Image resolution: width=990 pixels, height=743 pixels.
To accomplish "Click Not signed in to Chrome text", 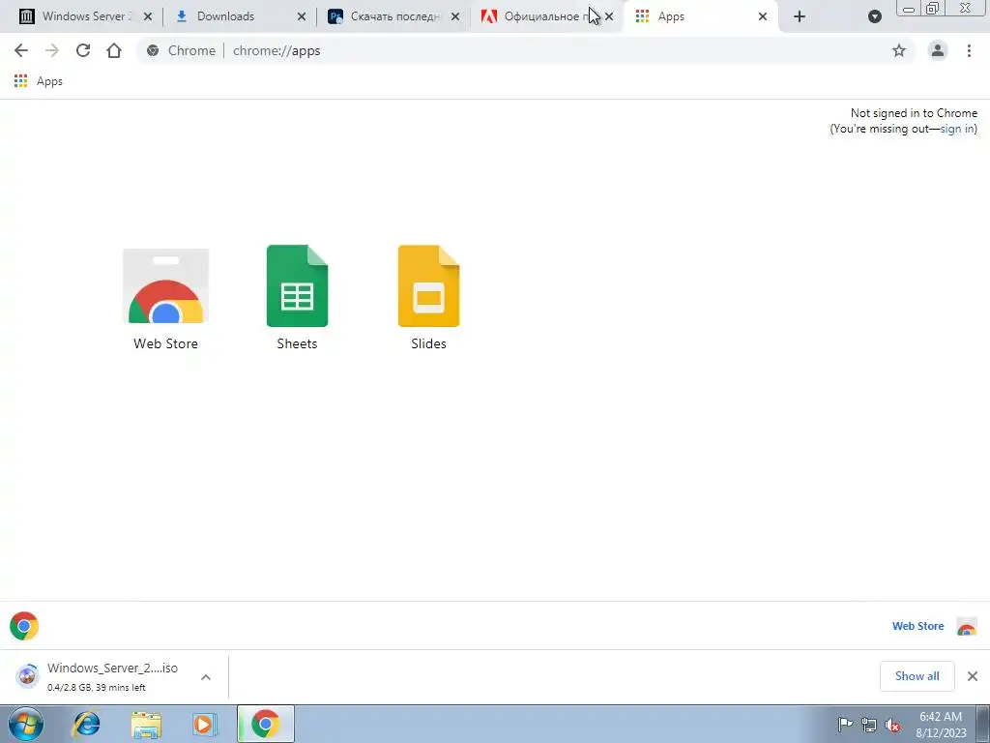I will 914,113.
